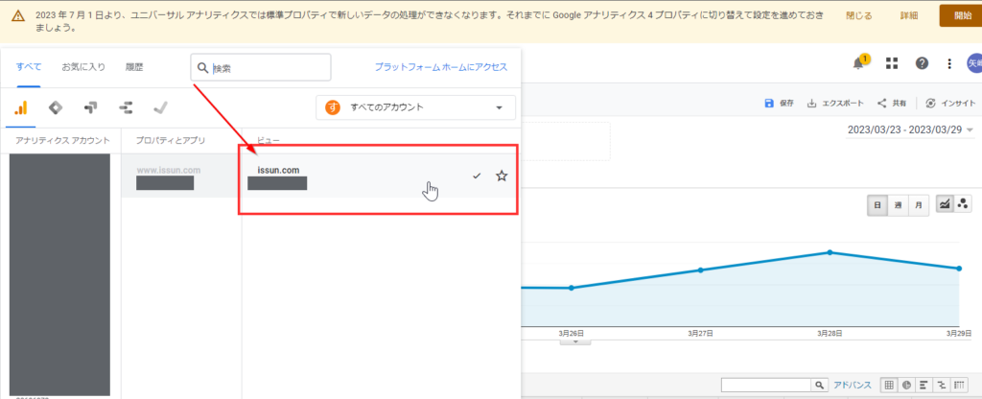The image size is (982, 399).
Task: Open the date range 2023/03/23 - 2023/03/29 picker
Action: 911,129
